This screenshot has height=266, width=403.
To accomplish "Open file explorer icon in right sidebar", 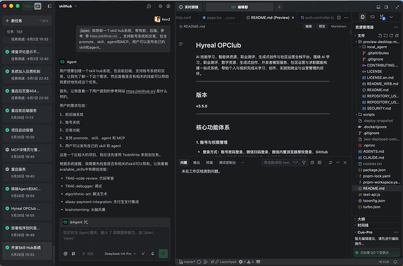I will 363,17.
